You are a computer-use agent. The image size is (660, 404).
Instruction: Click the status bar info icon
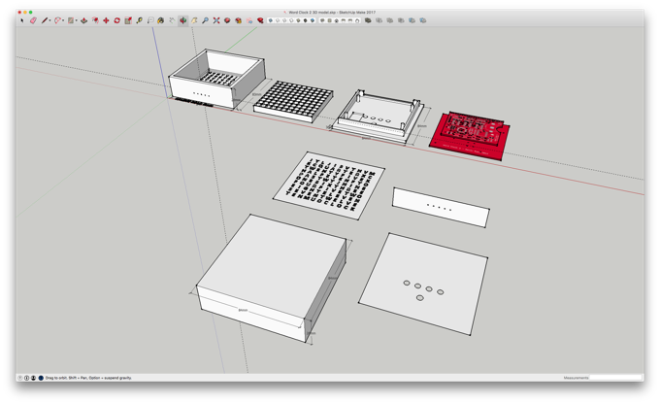(x=26, y=378)
